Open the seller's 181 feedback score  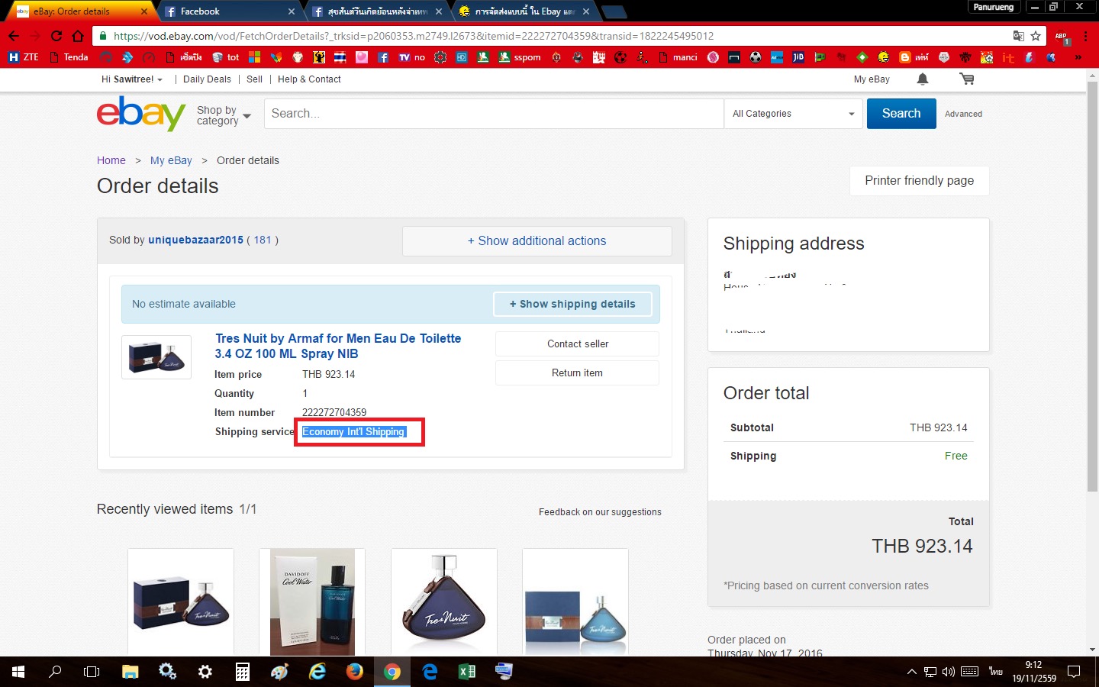pyautogui.click(x=263, y=240)
